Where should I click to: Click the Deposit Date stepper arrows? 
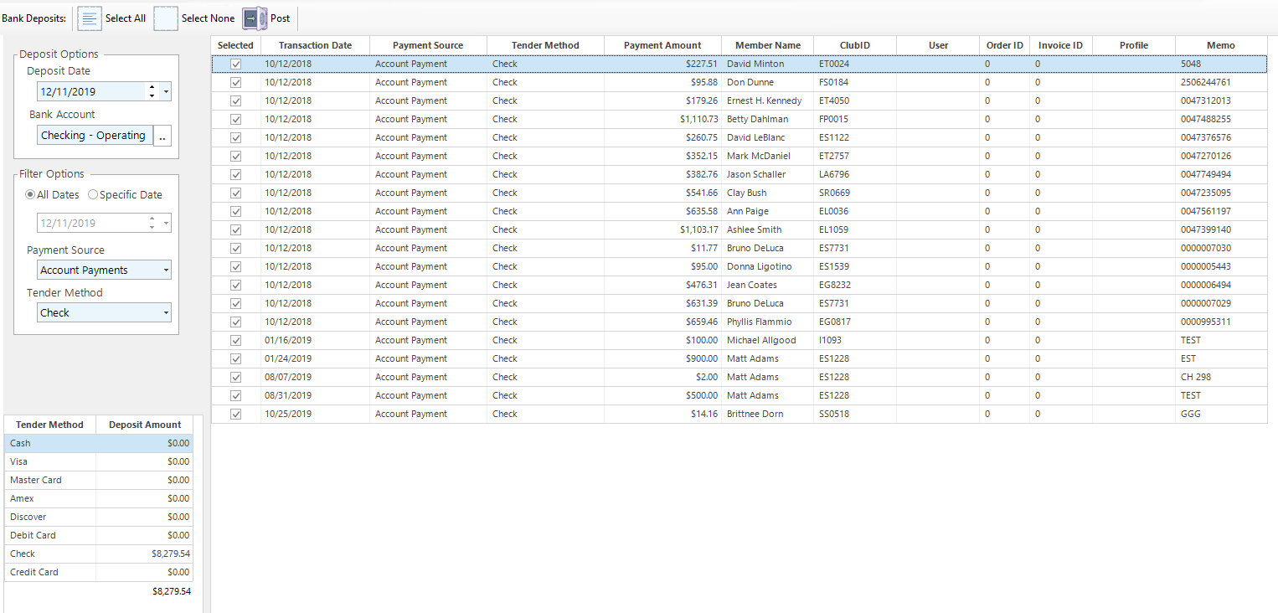click(152, 92)
